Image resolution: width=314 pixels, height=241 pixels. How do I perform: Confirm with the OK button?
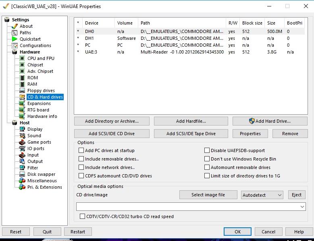(237, 232)
